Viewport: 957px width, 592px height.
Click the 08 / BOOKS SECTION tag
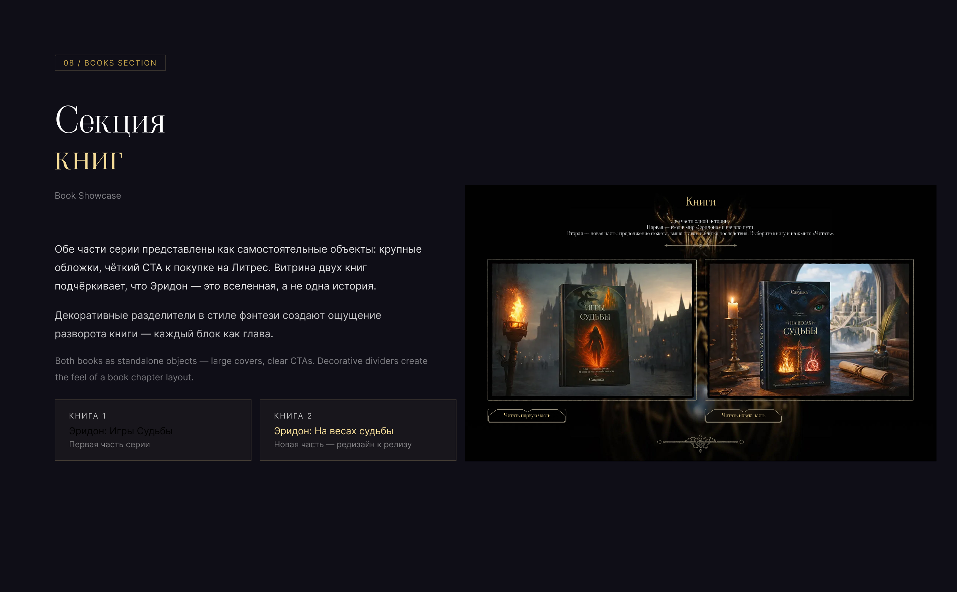point(110,62)
